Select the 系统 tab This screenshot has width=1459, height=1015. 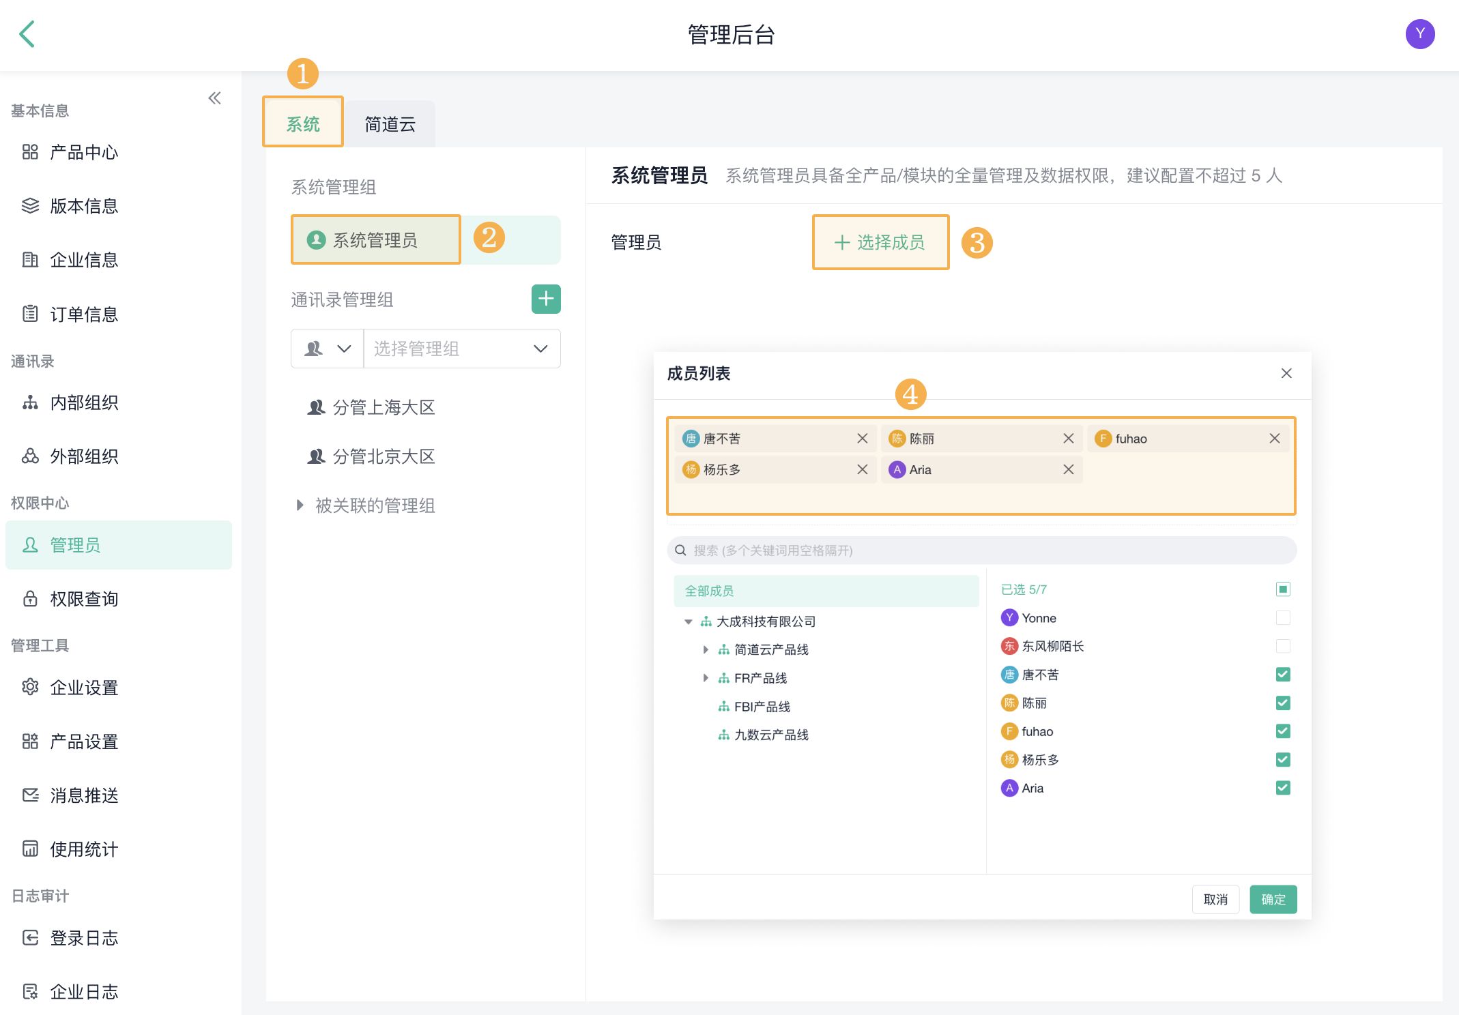[x=303, y=124]
